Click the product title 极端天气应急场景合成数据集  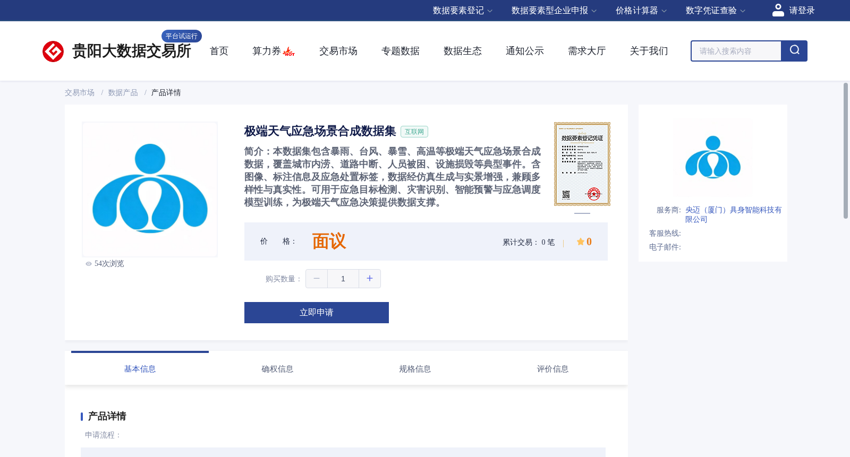tap(320, 131)
